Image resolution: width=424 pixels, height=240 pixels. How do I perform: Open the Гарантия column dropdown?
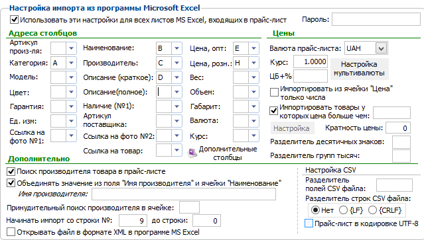tap(71, 106)
